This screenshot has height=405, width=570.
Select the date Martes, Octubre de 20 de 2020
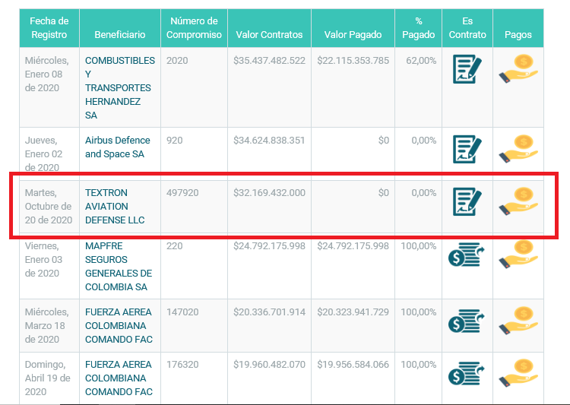click(x=49, y=206)
